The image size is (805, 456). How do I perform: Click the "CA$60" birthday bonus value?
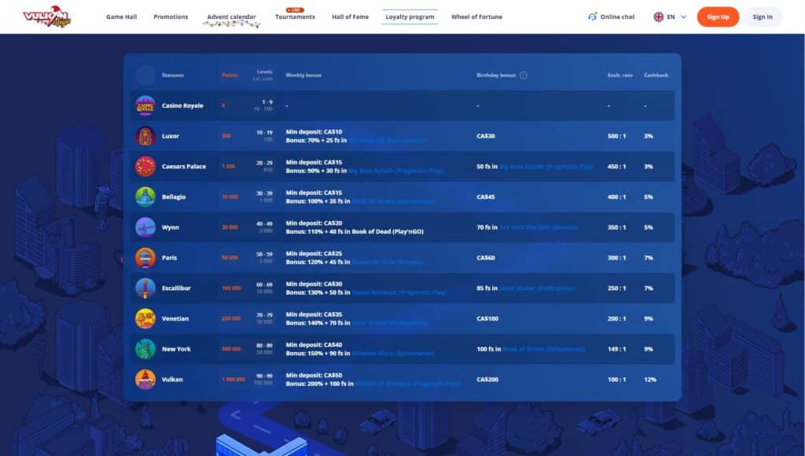pos(486,258)
